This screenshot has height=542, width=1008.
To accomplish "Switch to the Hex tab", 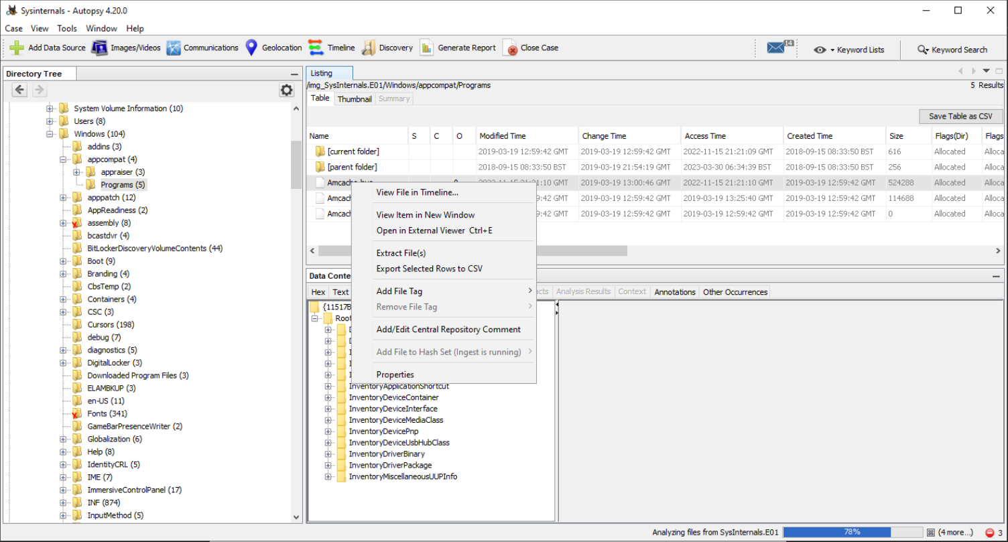I will [x=318, y=292].
